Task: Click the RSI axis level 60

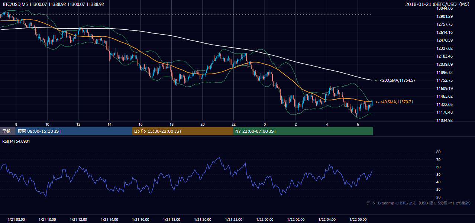Action: (438, 167)
